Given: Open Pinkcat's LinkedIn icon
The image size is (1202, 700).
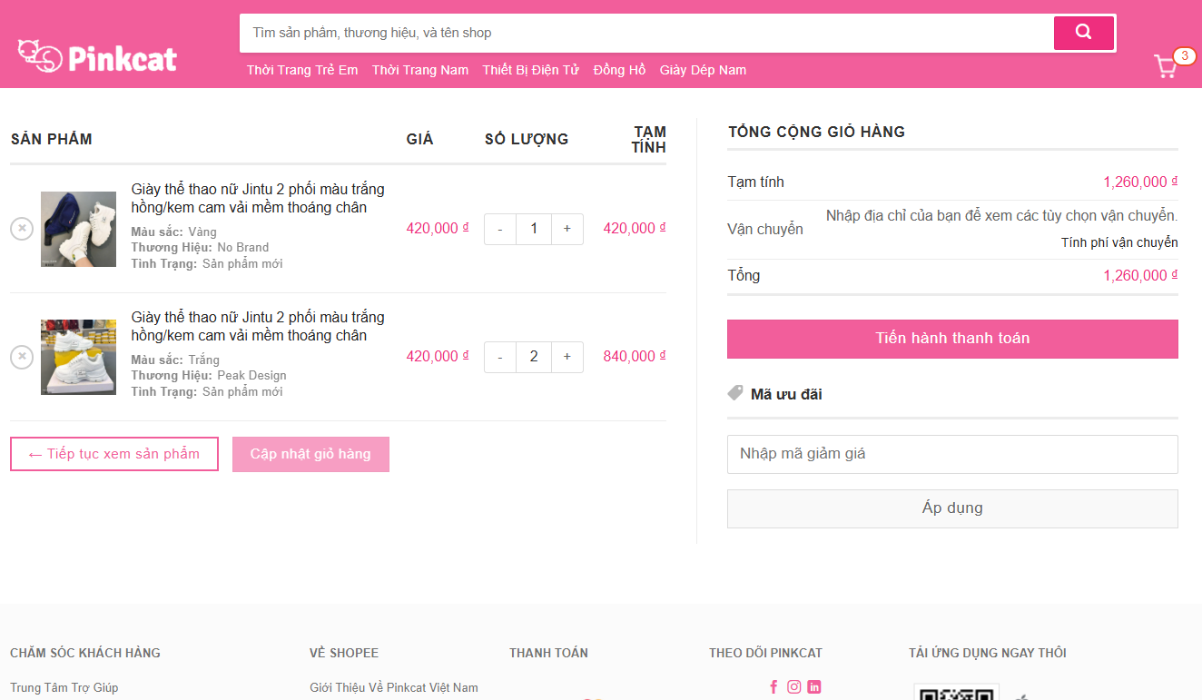Looking at the screenshot, I should point(814,687).
